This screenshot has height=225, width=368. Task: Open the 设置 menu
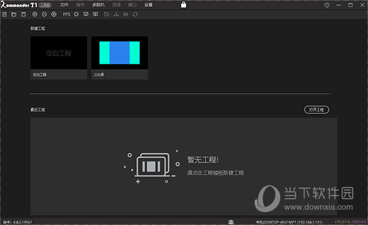[x=148, y=5]
